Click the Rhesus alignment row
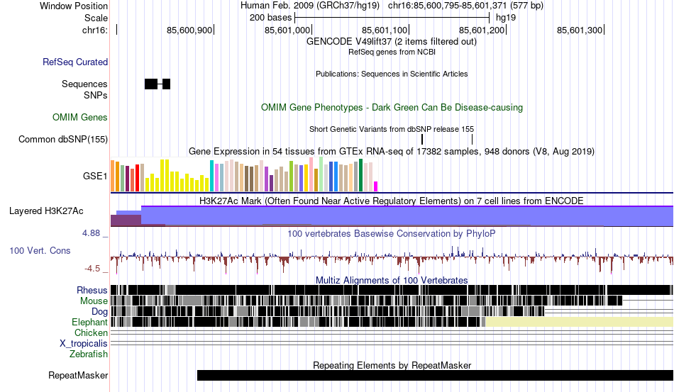The height and width of the screenshot is (392, 674). click(x=392, y=290)
